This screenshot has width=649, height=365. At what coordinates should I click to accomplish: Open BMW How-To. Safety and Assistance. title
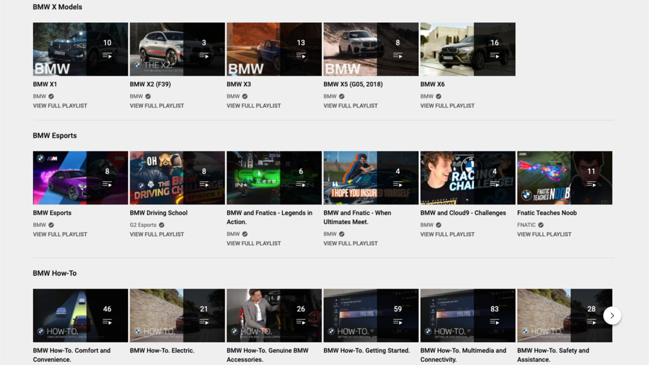click(553, 355)
